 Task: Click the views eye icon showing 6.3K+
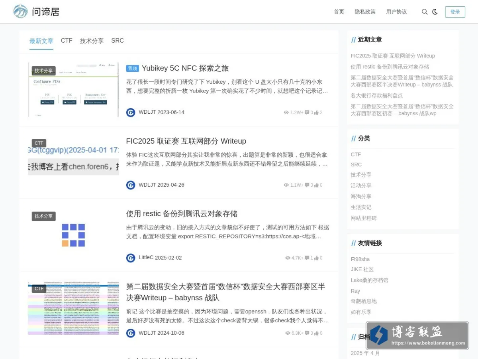(288, 333)
